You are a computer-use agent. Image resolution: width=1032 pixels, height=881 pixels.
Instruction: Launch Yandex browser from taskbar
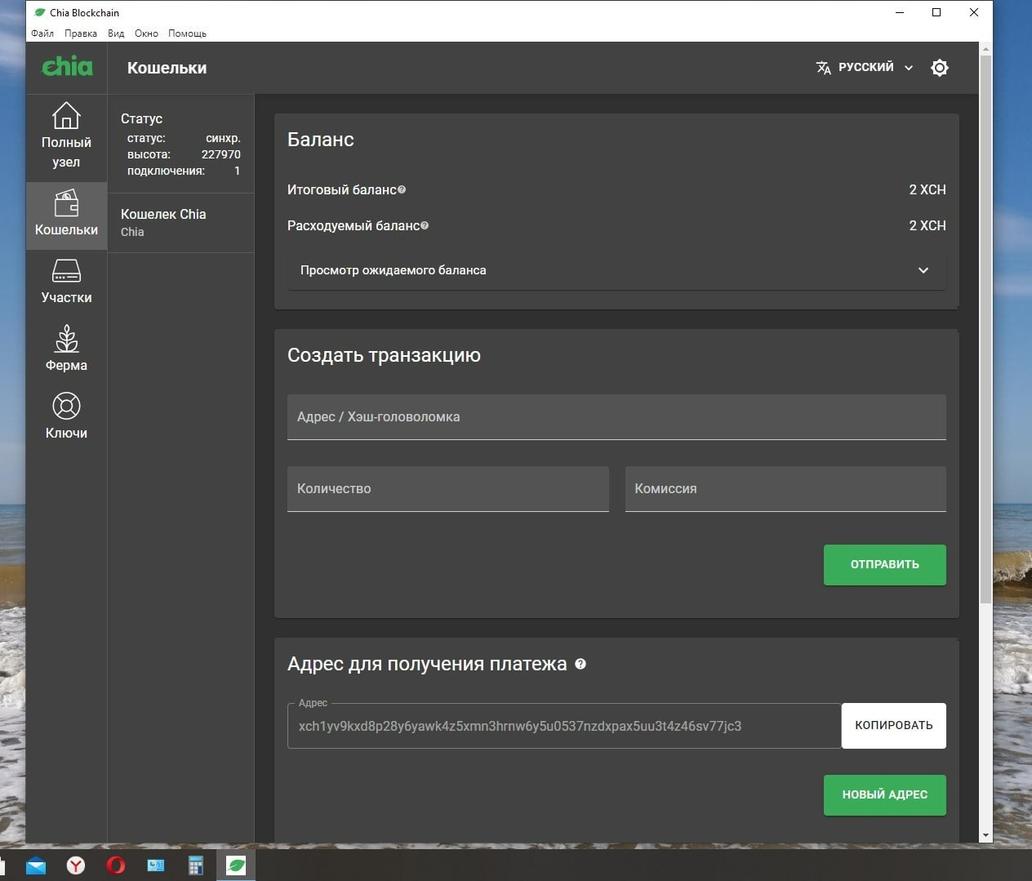[x=76, y=865]
